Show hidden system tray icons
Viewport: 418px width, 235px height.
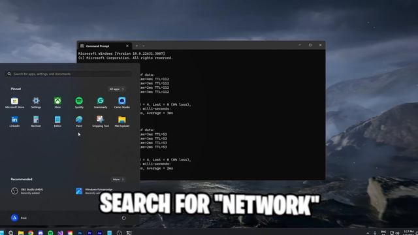click(368, 233)
